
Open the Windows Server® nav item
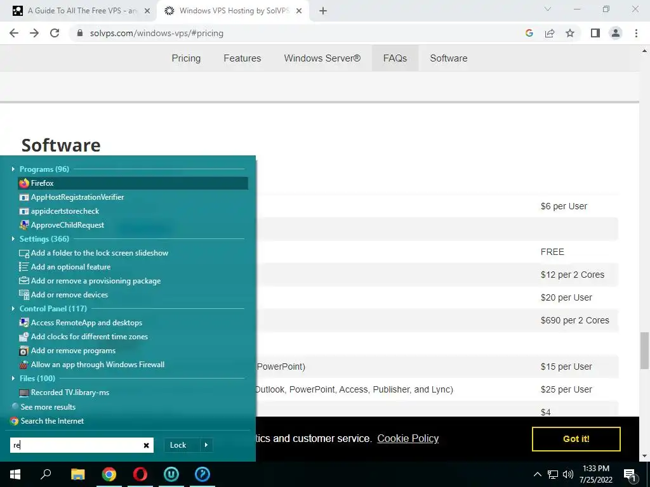[x=322, y=58]
